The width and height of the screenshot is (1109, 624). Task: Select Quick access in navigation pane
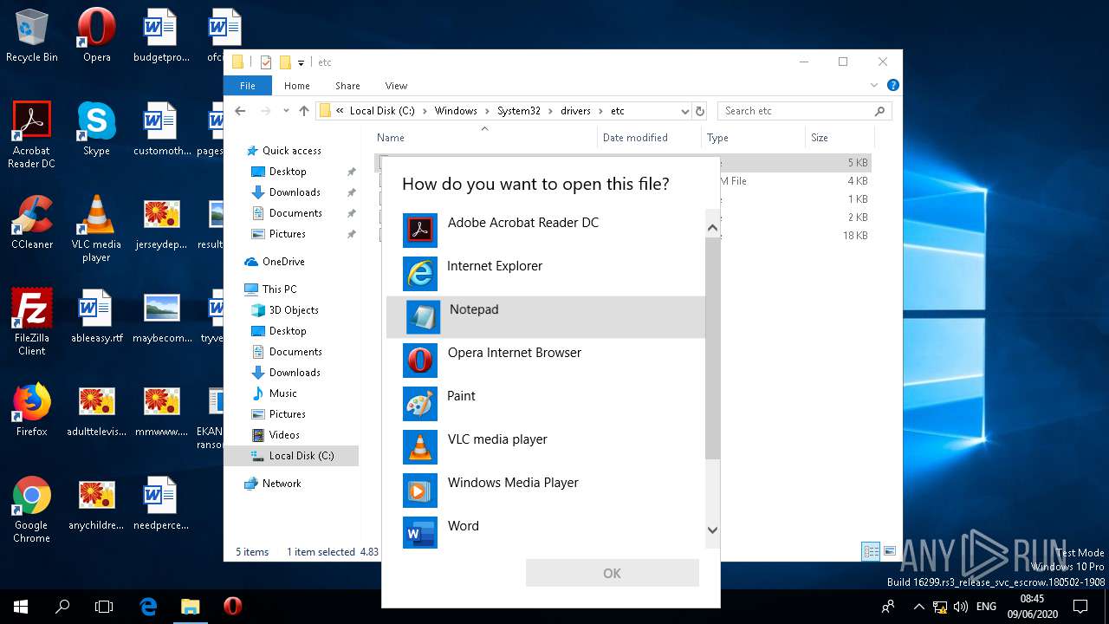coord(291,151)
